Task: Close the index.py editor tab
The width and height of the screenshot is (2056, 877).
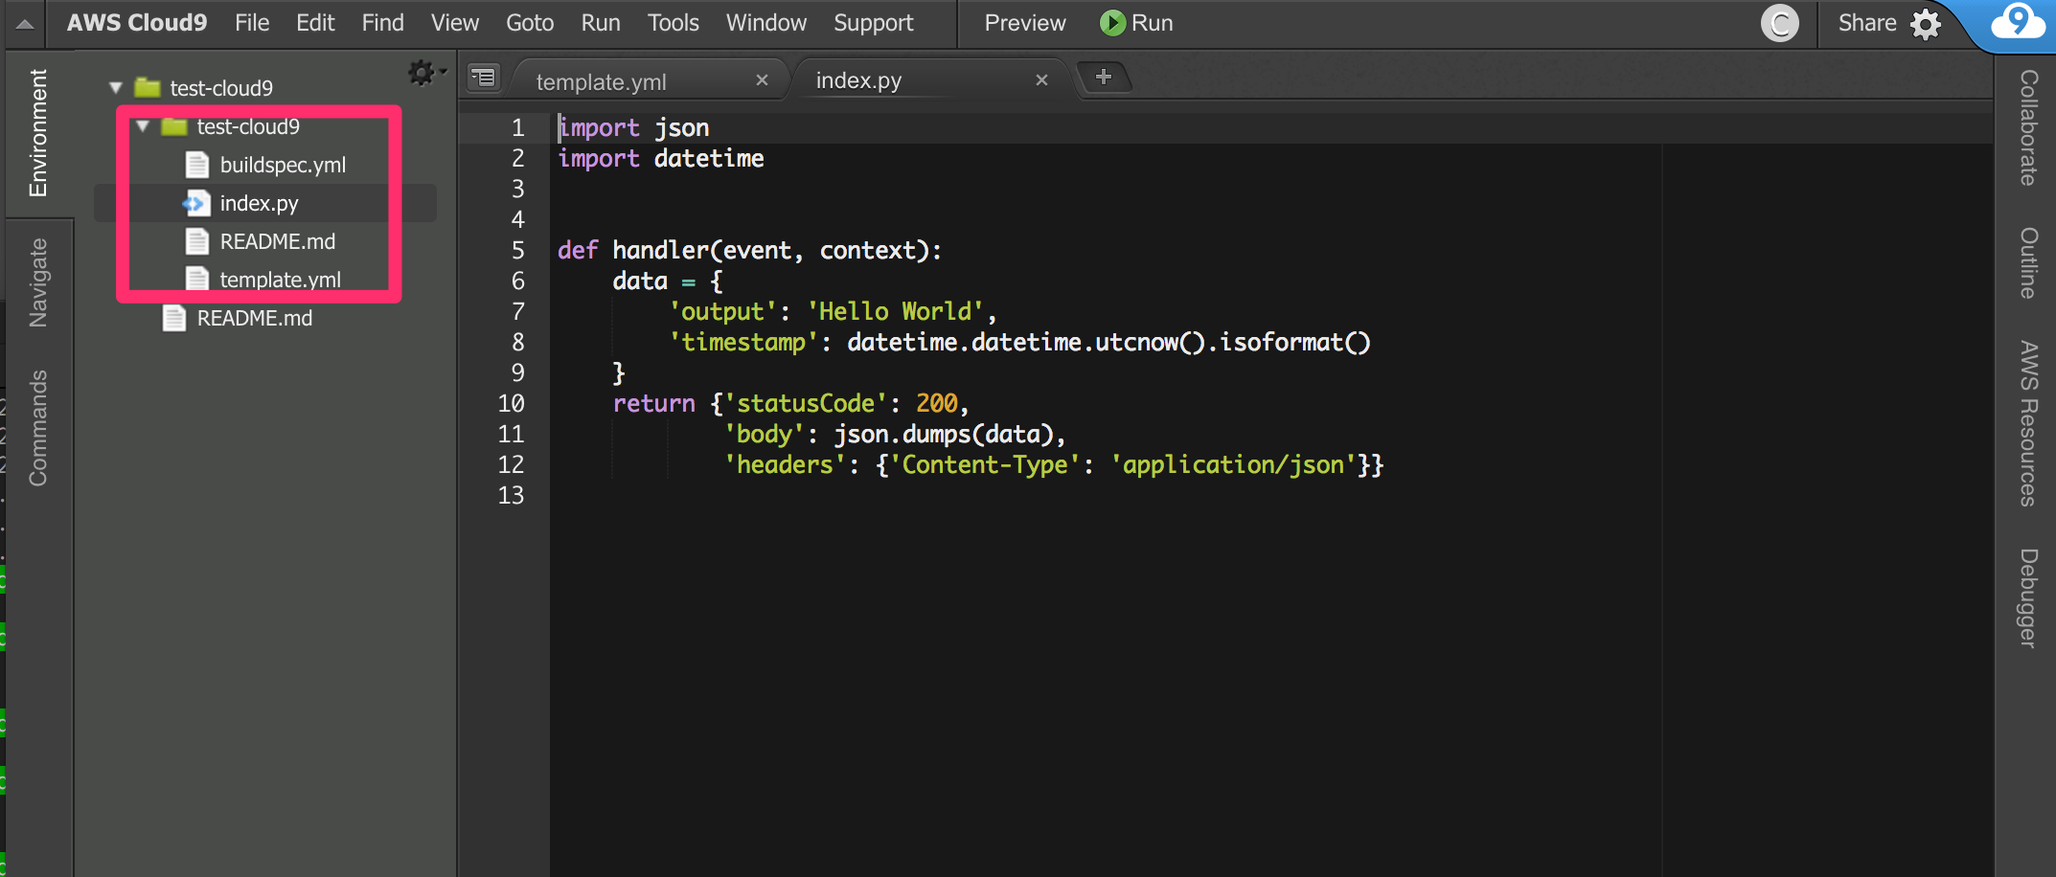Action: 1041,79
